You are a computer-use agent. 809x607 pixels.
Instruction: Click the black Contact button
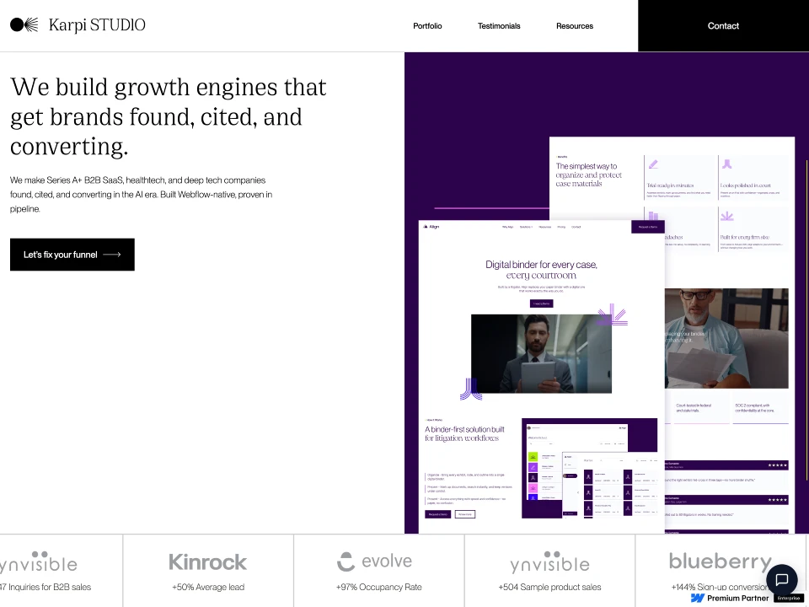(x=723, y=26)
